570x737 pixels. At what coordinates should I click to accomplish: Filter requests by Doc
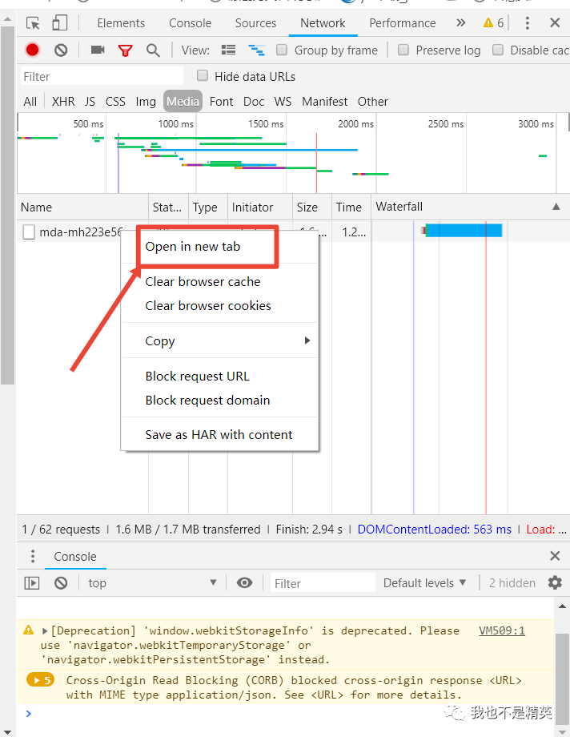pyautogui.click(x=254, y=102)
